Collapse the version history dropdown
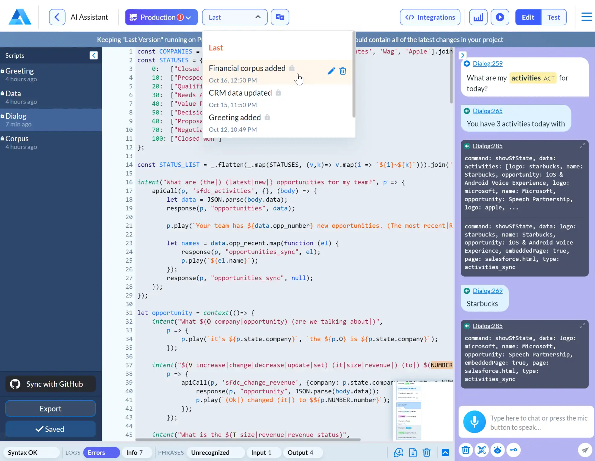 pyautogui.click(x=258, y=17)
